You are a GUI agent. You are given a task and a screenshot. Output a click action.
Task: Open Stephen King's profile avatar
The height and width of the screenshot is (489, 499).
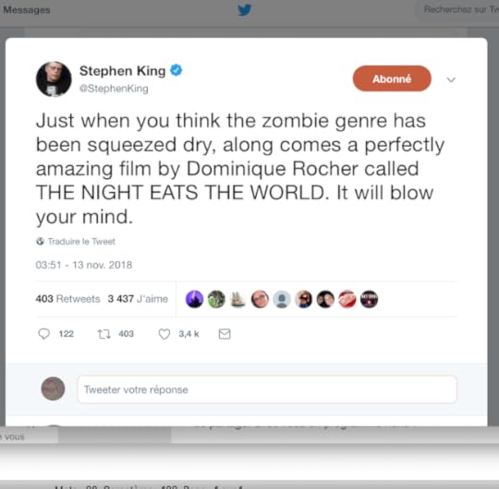(x=54, y=78)
